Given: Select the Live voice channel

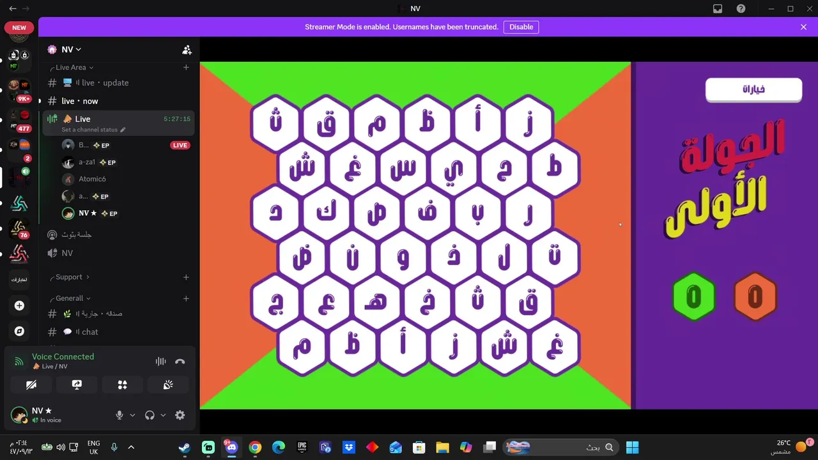Looking at the screenshot, I should click(x=118, y=123).
